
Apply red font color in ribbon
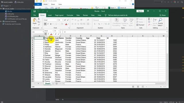(66, 24)
